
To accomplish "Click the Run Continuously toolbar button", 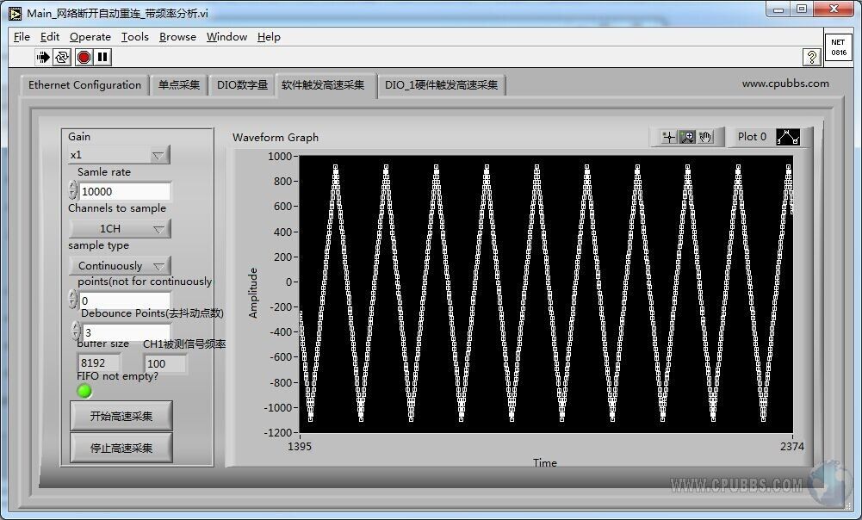I will tap(62, 57).
